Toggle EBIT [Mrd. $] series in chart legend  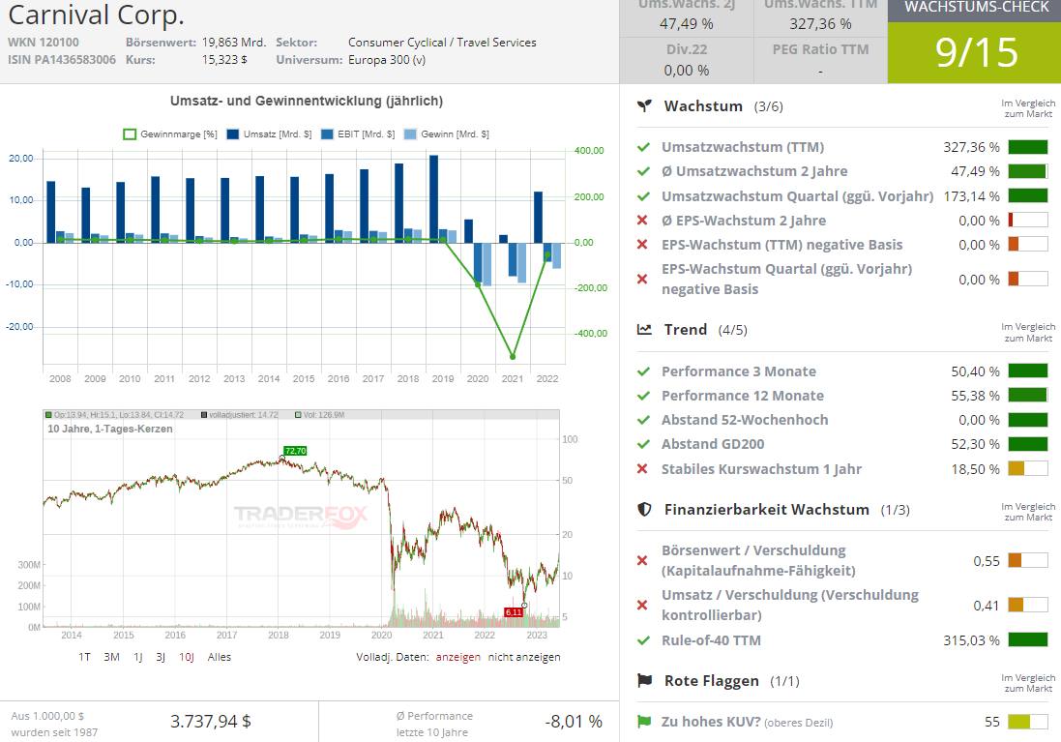click(x=358, y=134)
